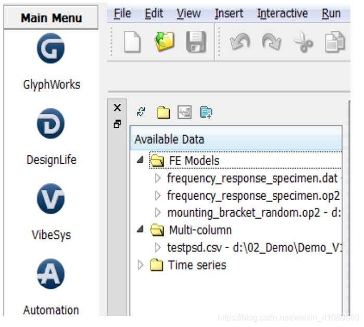The width and height of the screenshot is (364, 327).
Task: Open the VibeSys module icon
Action: [51, 199]
